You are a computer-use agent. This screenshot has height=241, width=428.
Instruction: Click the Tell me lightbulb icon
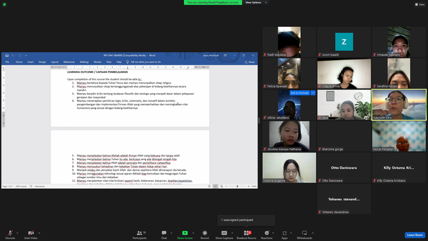(127, 62)
